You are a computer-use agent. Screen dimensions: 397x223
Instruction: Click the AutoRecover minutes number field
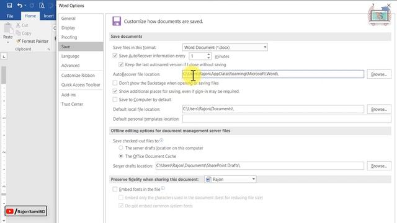click(198, 56)
